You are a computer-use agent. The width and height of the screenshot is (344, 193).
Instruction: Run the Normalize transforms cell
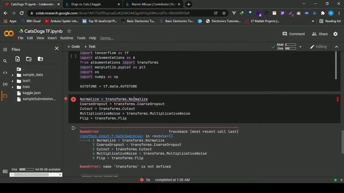74,99
